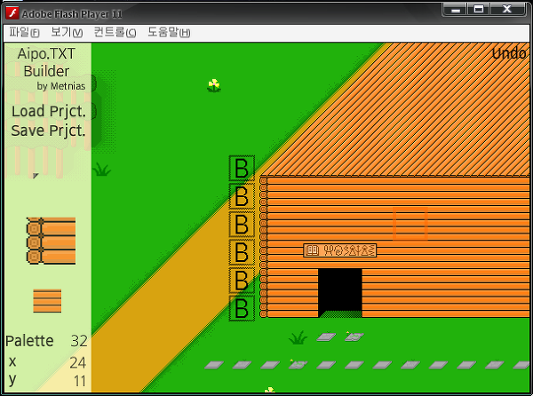533x396 pixels.
Task: Click the y coordinate value 11
Action: coord(80,381)
